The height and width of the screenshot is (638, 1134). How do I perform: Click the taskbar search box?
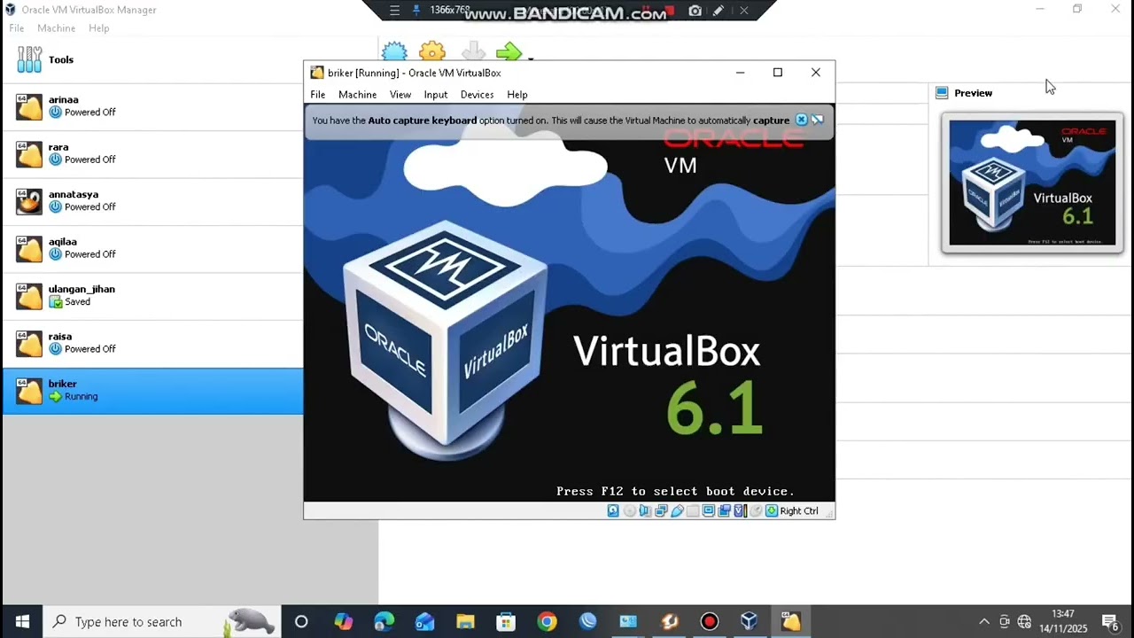tap(162, 621)
